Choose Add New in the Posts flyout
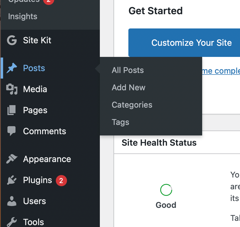The image size is (240, 227). click(128, 88)
